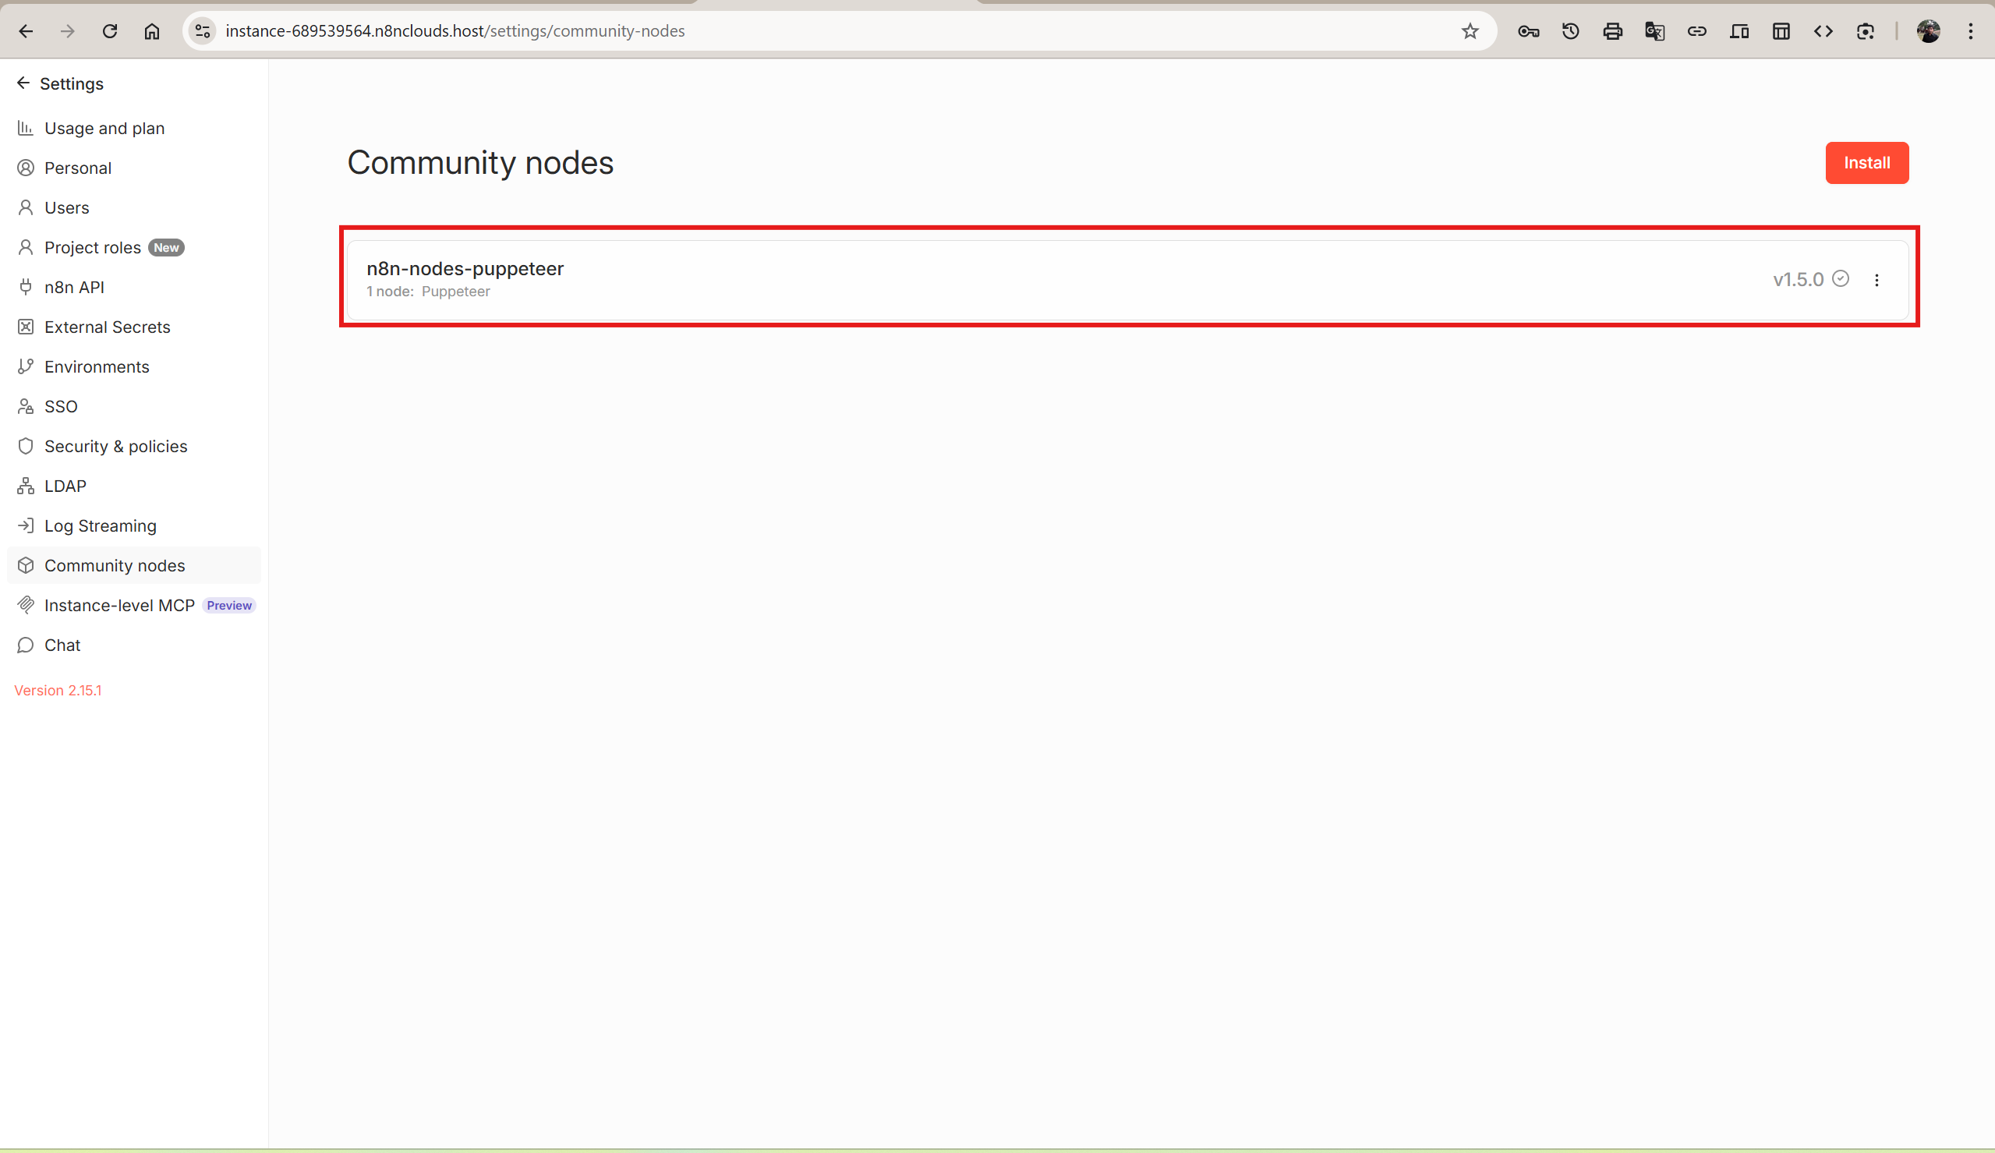Click the Chat bubble icon

[25, 645]
